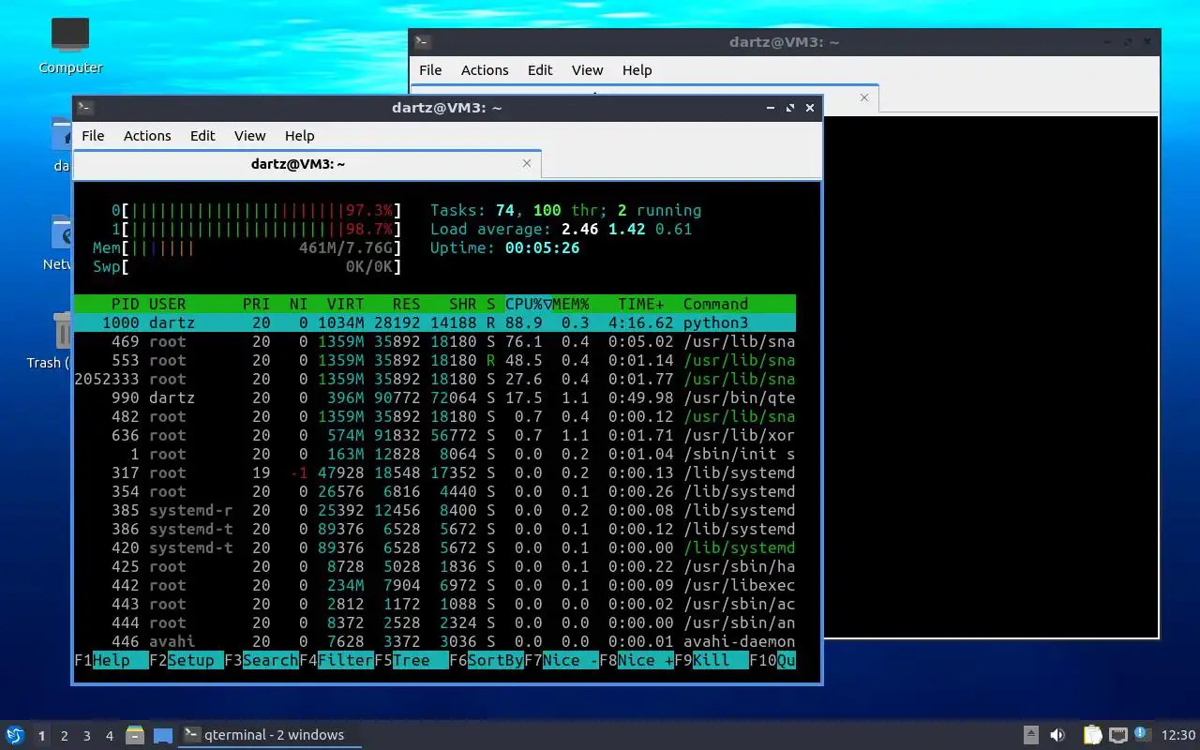
Task: Click the update notifier tray icon
Action: [1141, 734]
